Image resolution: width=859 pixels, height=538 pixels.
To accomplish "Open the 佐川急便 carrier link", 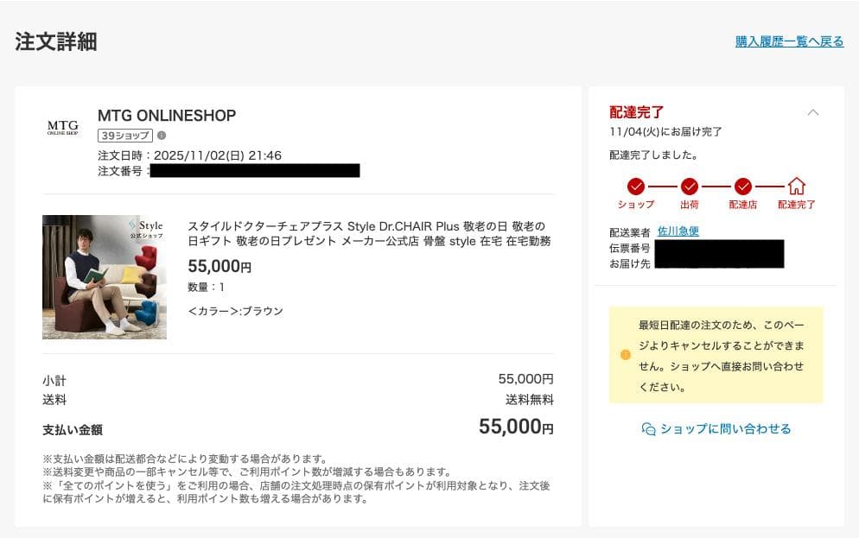I will coord(678,231).
